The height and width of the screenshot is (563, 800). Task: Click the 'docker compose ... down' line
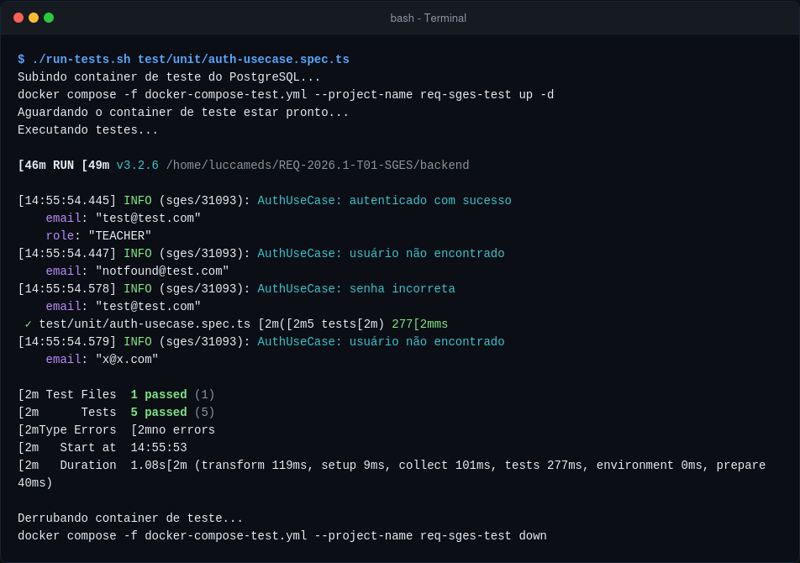pyautogui.click(x=282, y=536)
